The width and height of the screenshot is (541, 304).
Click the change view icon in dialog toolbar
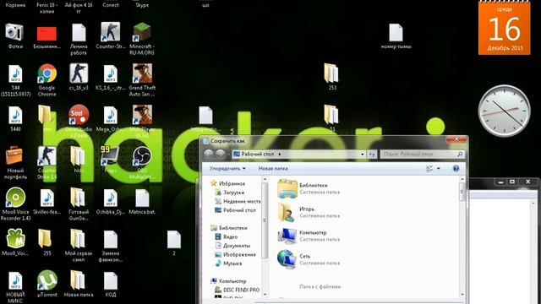(x=429, y=168)
